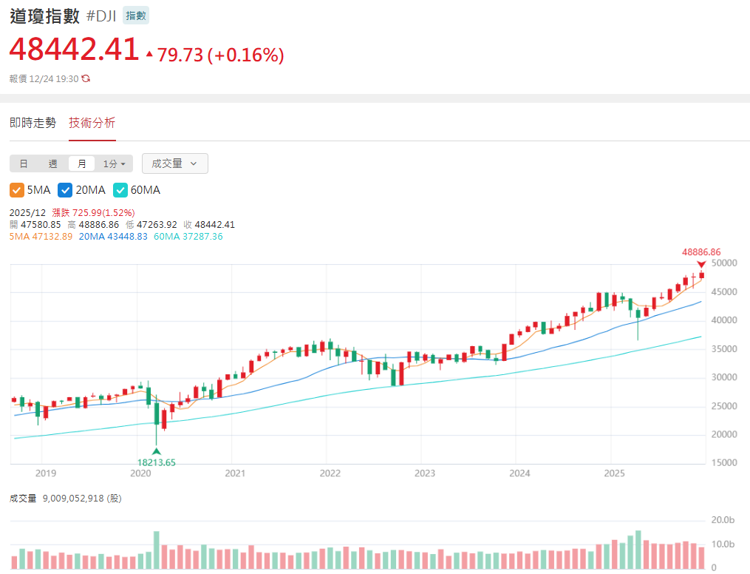Image resolution: width=750 pixels, height=574 pixels.
Task: Switch to the 即時走勢 tab
Action: (33, 123)
